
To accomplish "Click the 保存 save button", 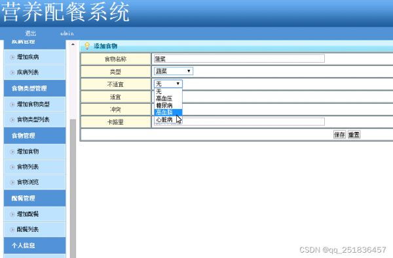I will 339,135.
